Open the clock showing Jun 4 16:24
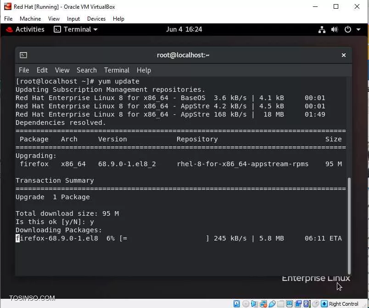The height and width of the screenshot is (308, 369). click(184, 29)
